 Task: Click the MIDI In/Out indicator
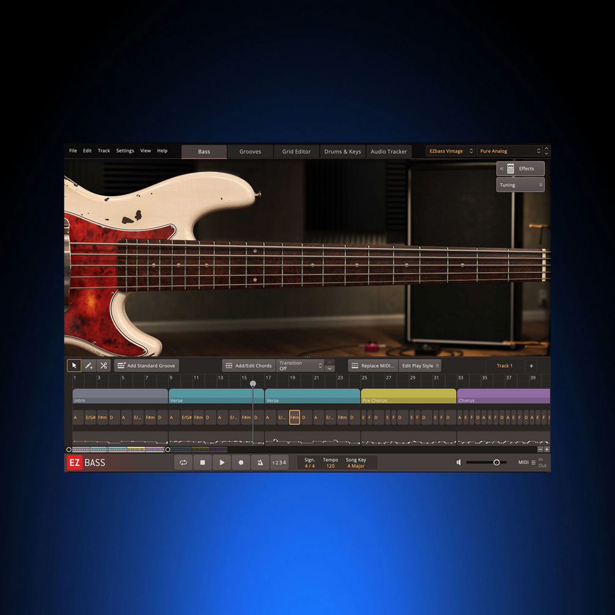click(542, 463)
